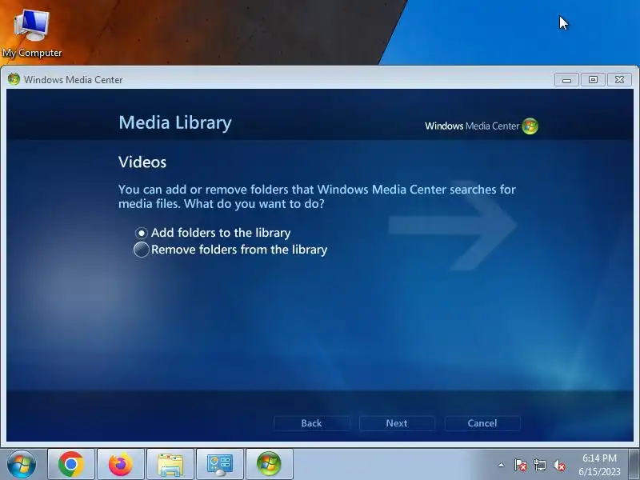Click the network status tray icon
Image resolution: width=640 pixels, height=480 pixels.
click(539, 465)
